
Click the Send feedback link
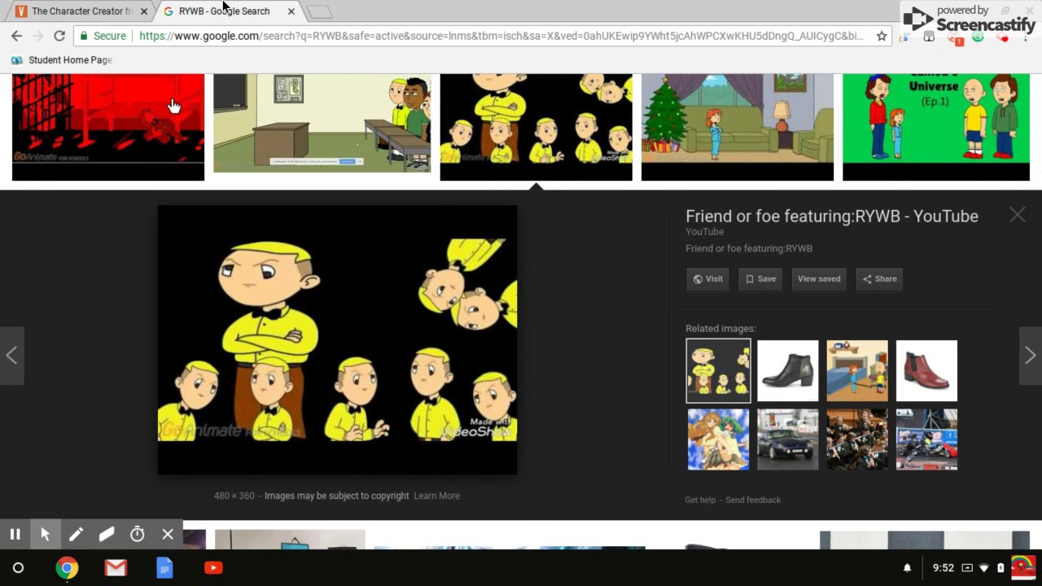[753, 500]
